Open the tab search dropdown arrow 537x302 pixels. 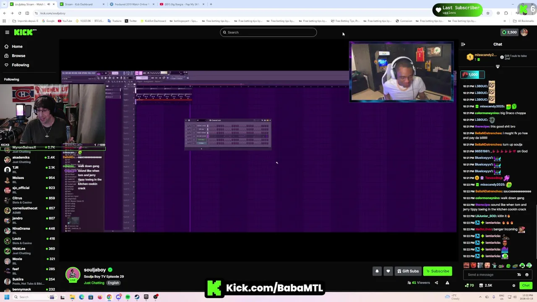(4, 4)
